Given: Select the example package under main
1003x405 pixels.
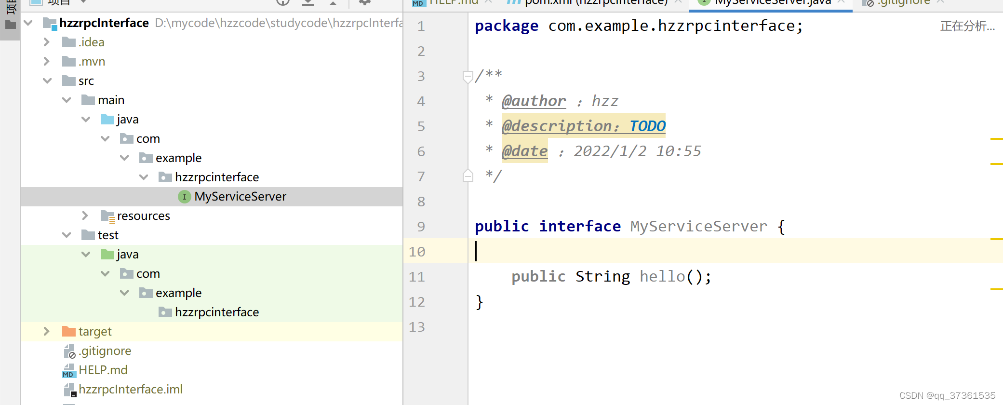Looking at the screenshot, I should (x=178, y=158).
